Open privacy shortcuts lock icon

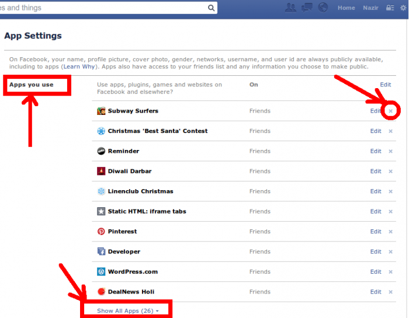click(x=390, y=8)
